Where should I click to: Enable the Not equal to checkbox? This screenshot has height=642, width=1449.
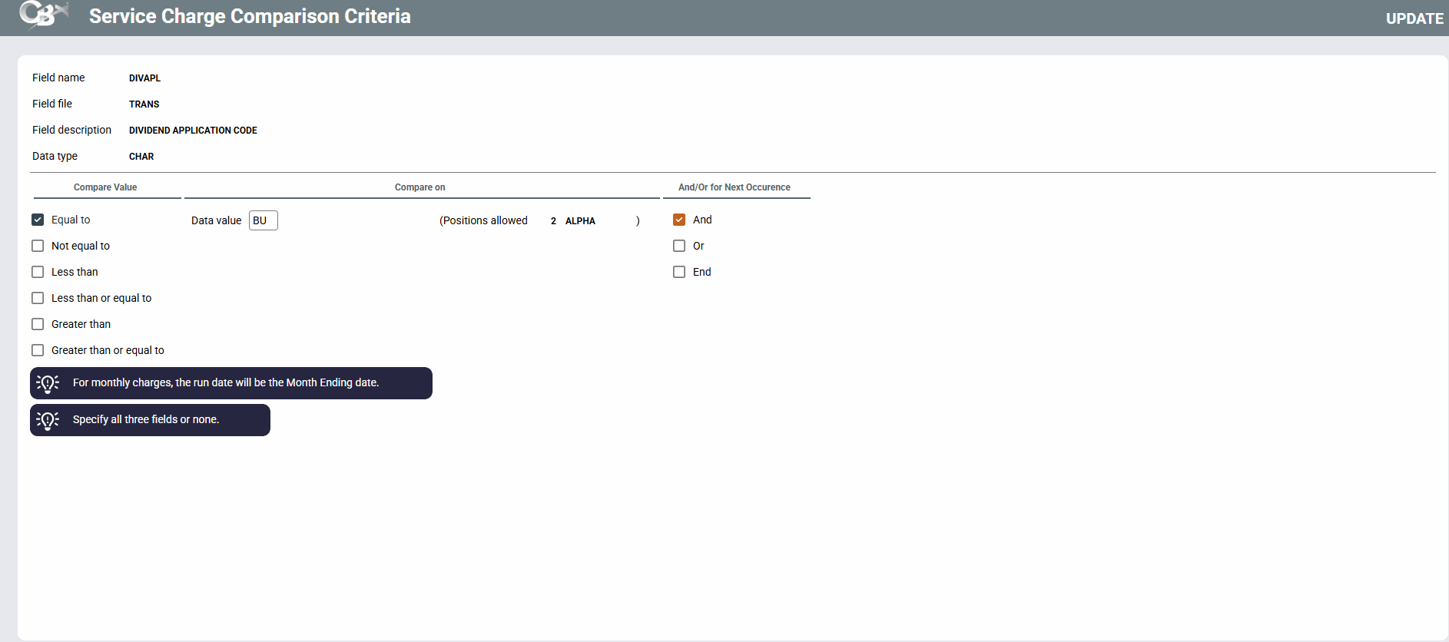pyautogui.click(x=38, y=246)
